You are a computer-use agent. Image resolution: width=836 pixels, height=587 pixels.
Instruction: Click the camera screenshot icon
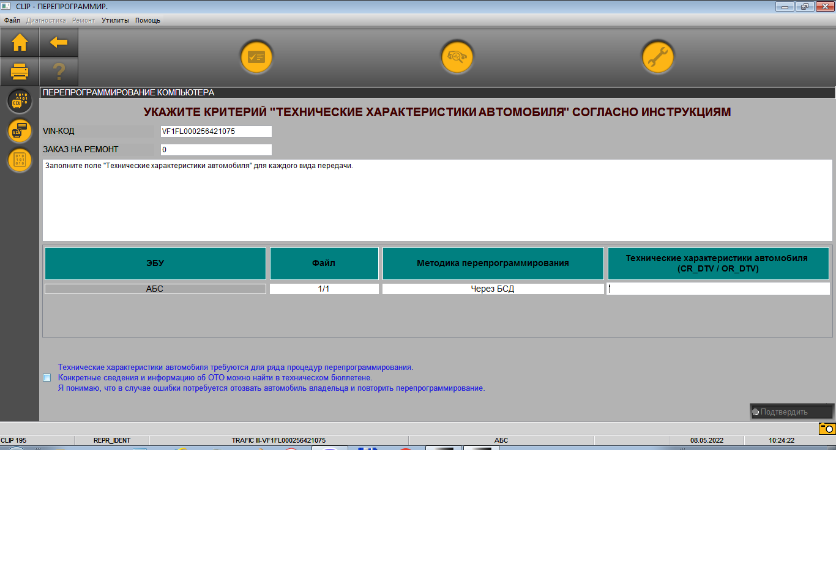(827, 429)
